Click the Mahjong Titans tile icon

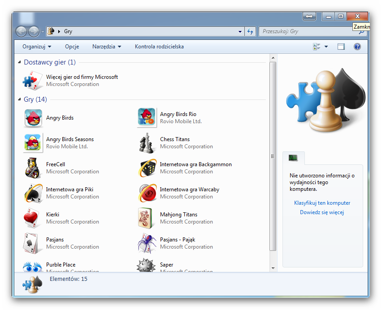click(145, 218)
